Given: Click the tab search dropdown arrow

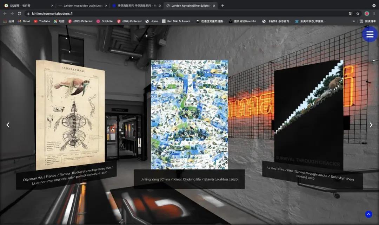Looking at the screenshot, I should 374,6.
